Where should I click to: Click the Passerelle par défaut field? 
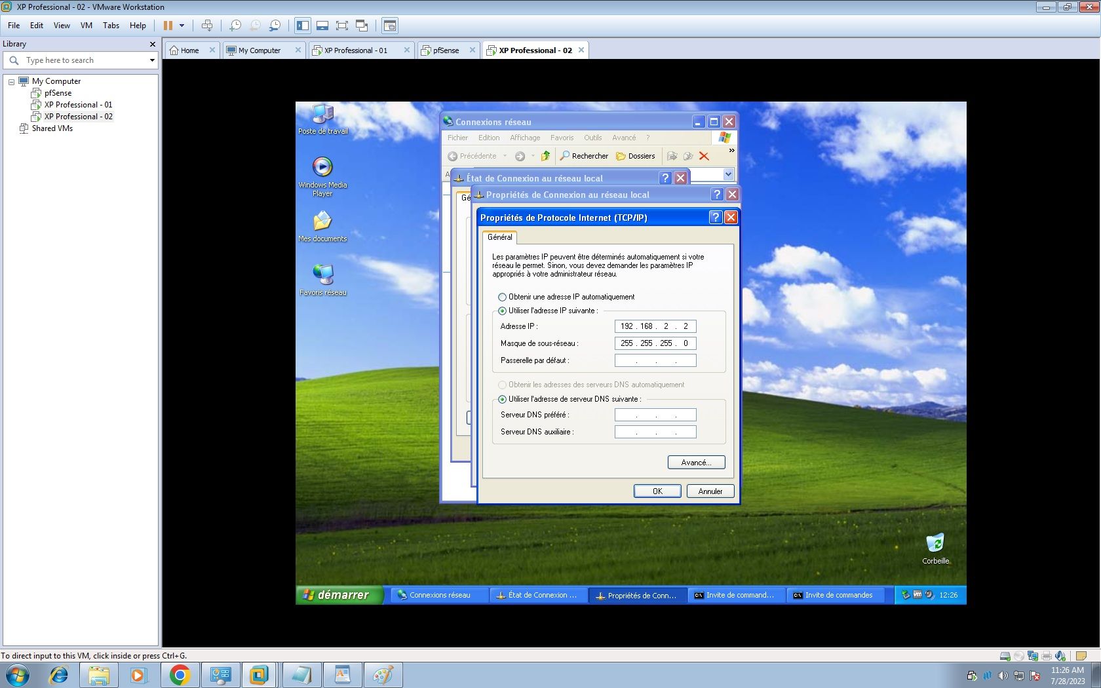click(655, 360)
